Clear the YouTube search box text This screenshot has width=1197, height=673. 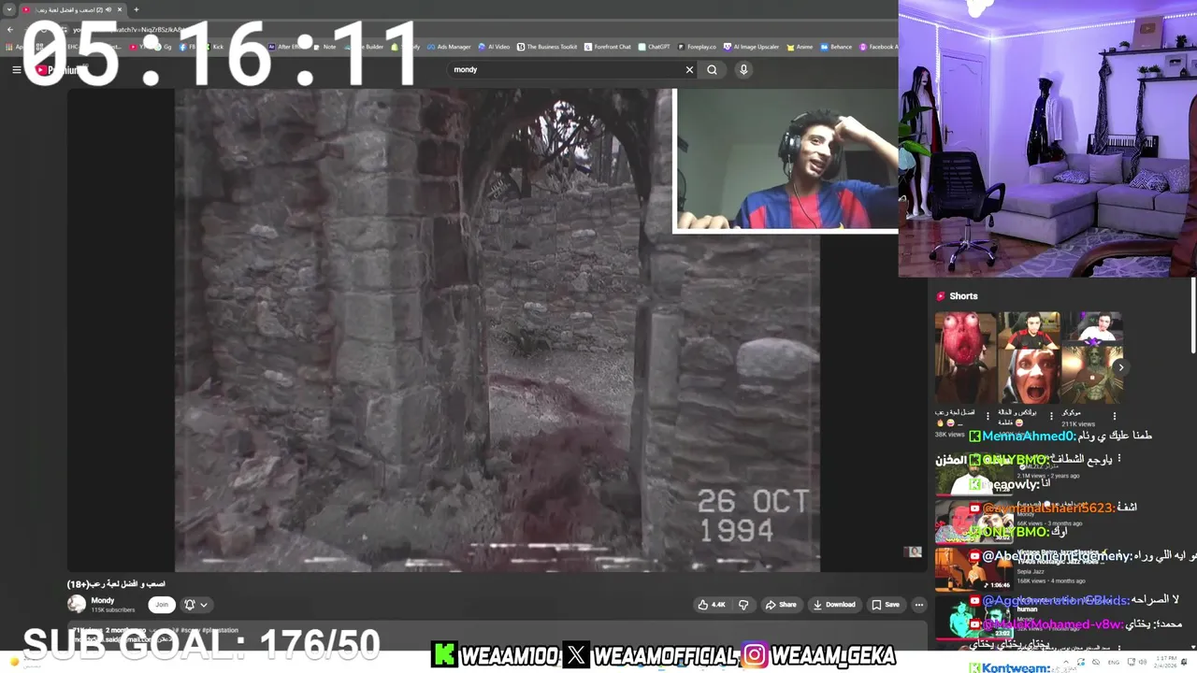[x=689, y=69]
